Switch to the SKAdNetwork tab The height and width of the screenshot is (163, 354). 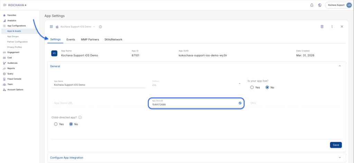pyautogui.click(x=113, y=39)
